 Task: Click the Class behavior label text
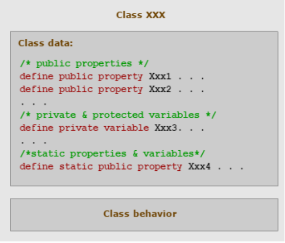pyautogui.click(x=140, y=214)
